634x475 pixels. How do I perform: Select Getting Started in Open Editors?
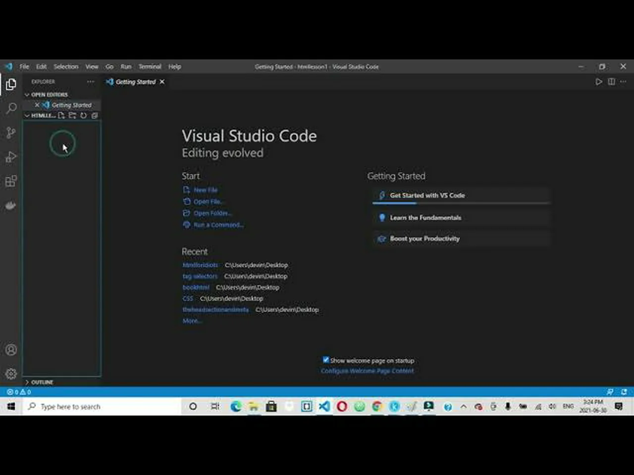click(x=71, y=105)
